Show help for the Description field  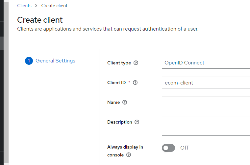click(137, 122)
